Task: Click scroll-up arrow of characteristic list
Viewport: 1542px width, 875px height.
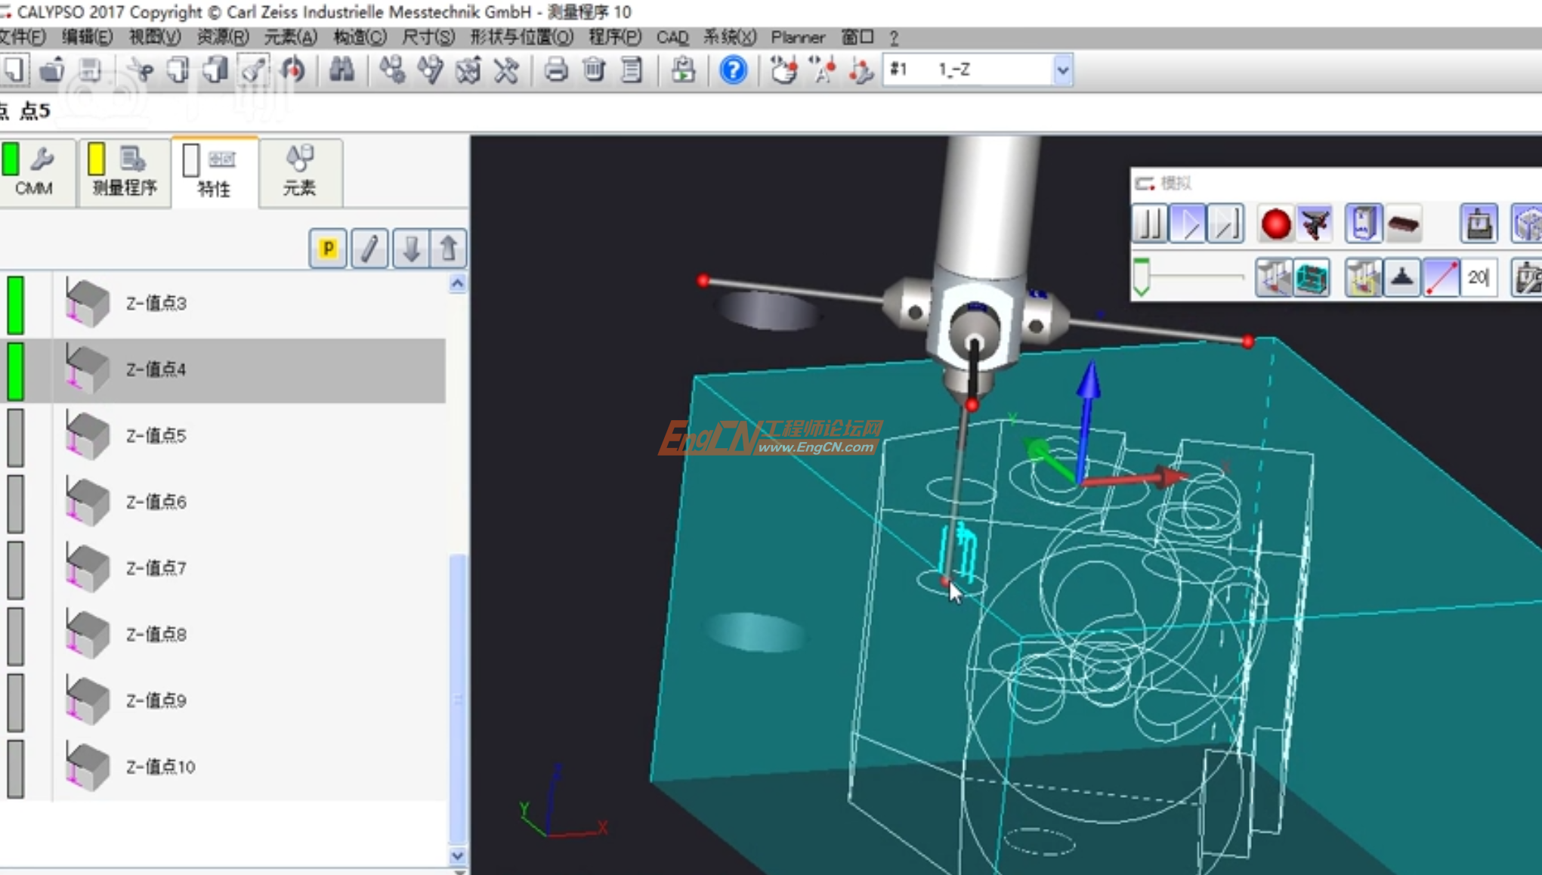Action: point(457,283)
